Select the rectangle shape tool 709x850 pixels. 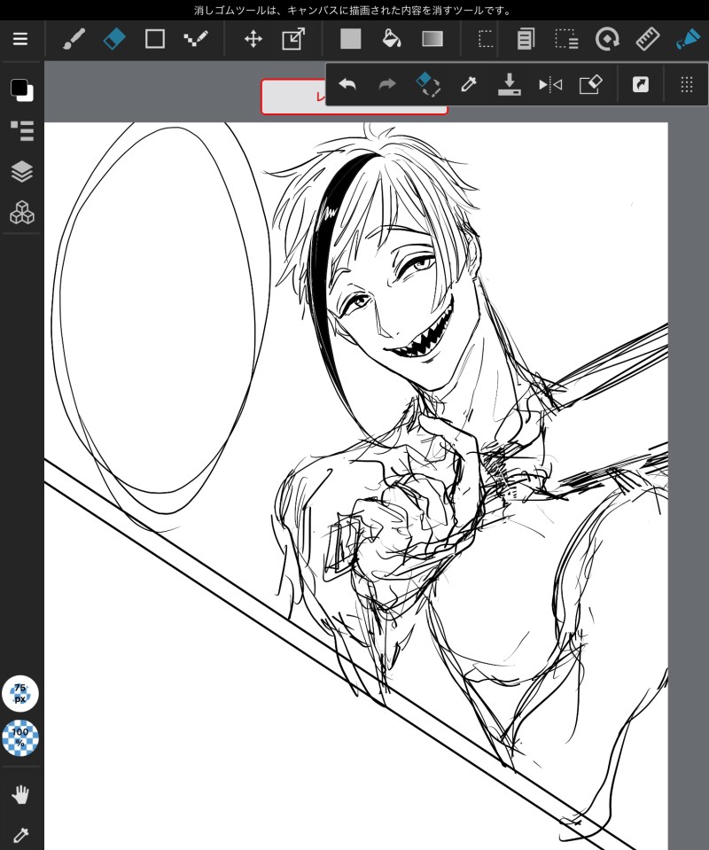click(155, 39)
